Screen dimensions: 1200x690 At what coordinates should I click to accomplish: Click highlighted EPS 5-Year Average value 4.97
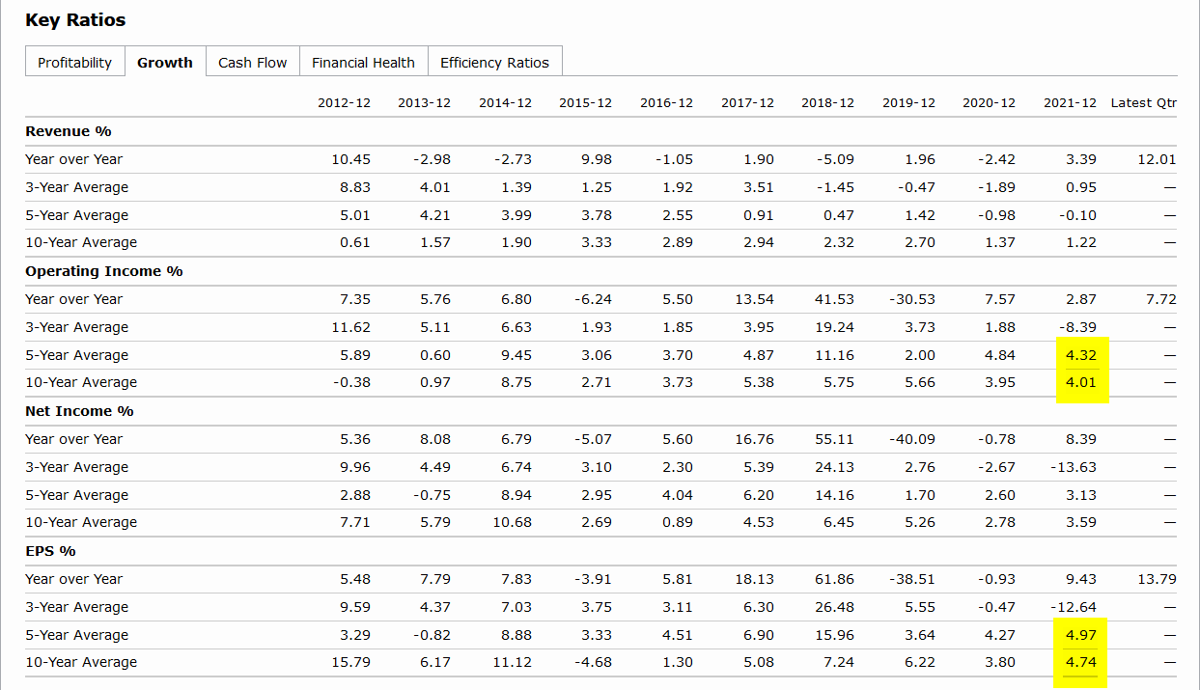pos(1081,635)
